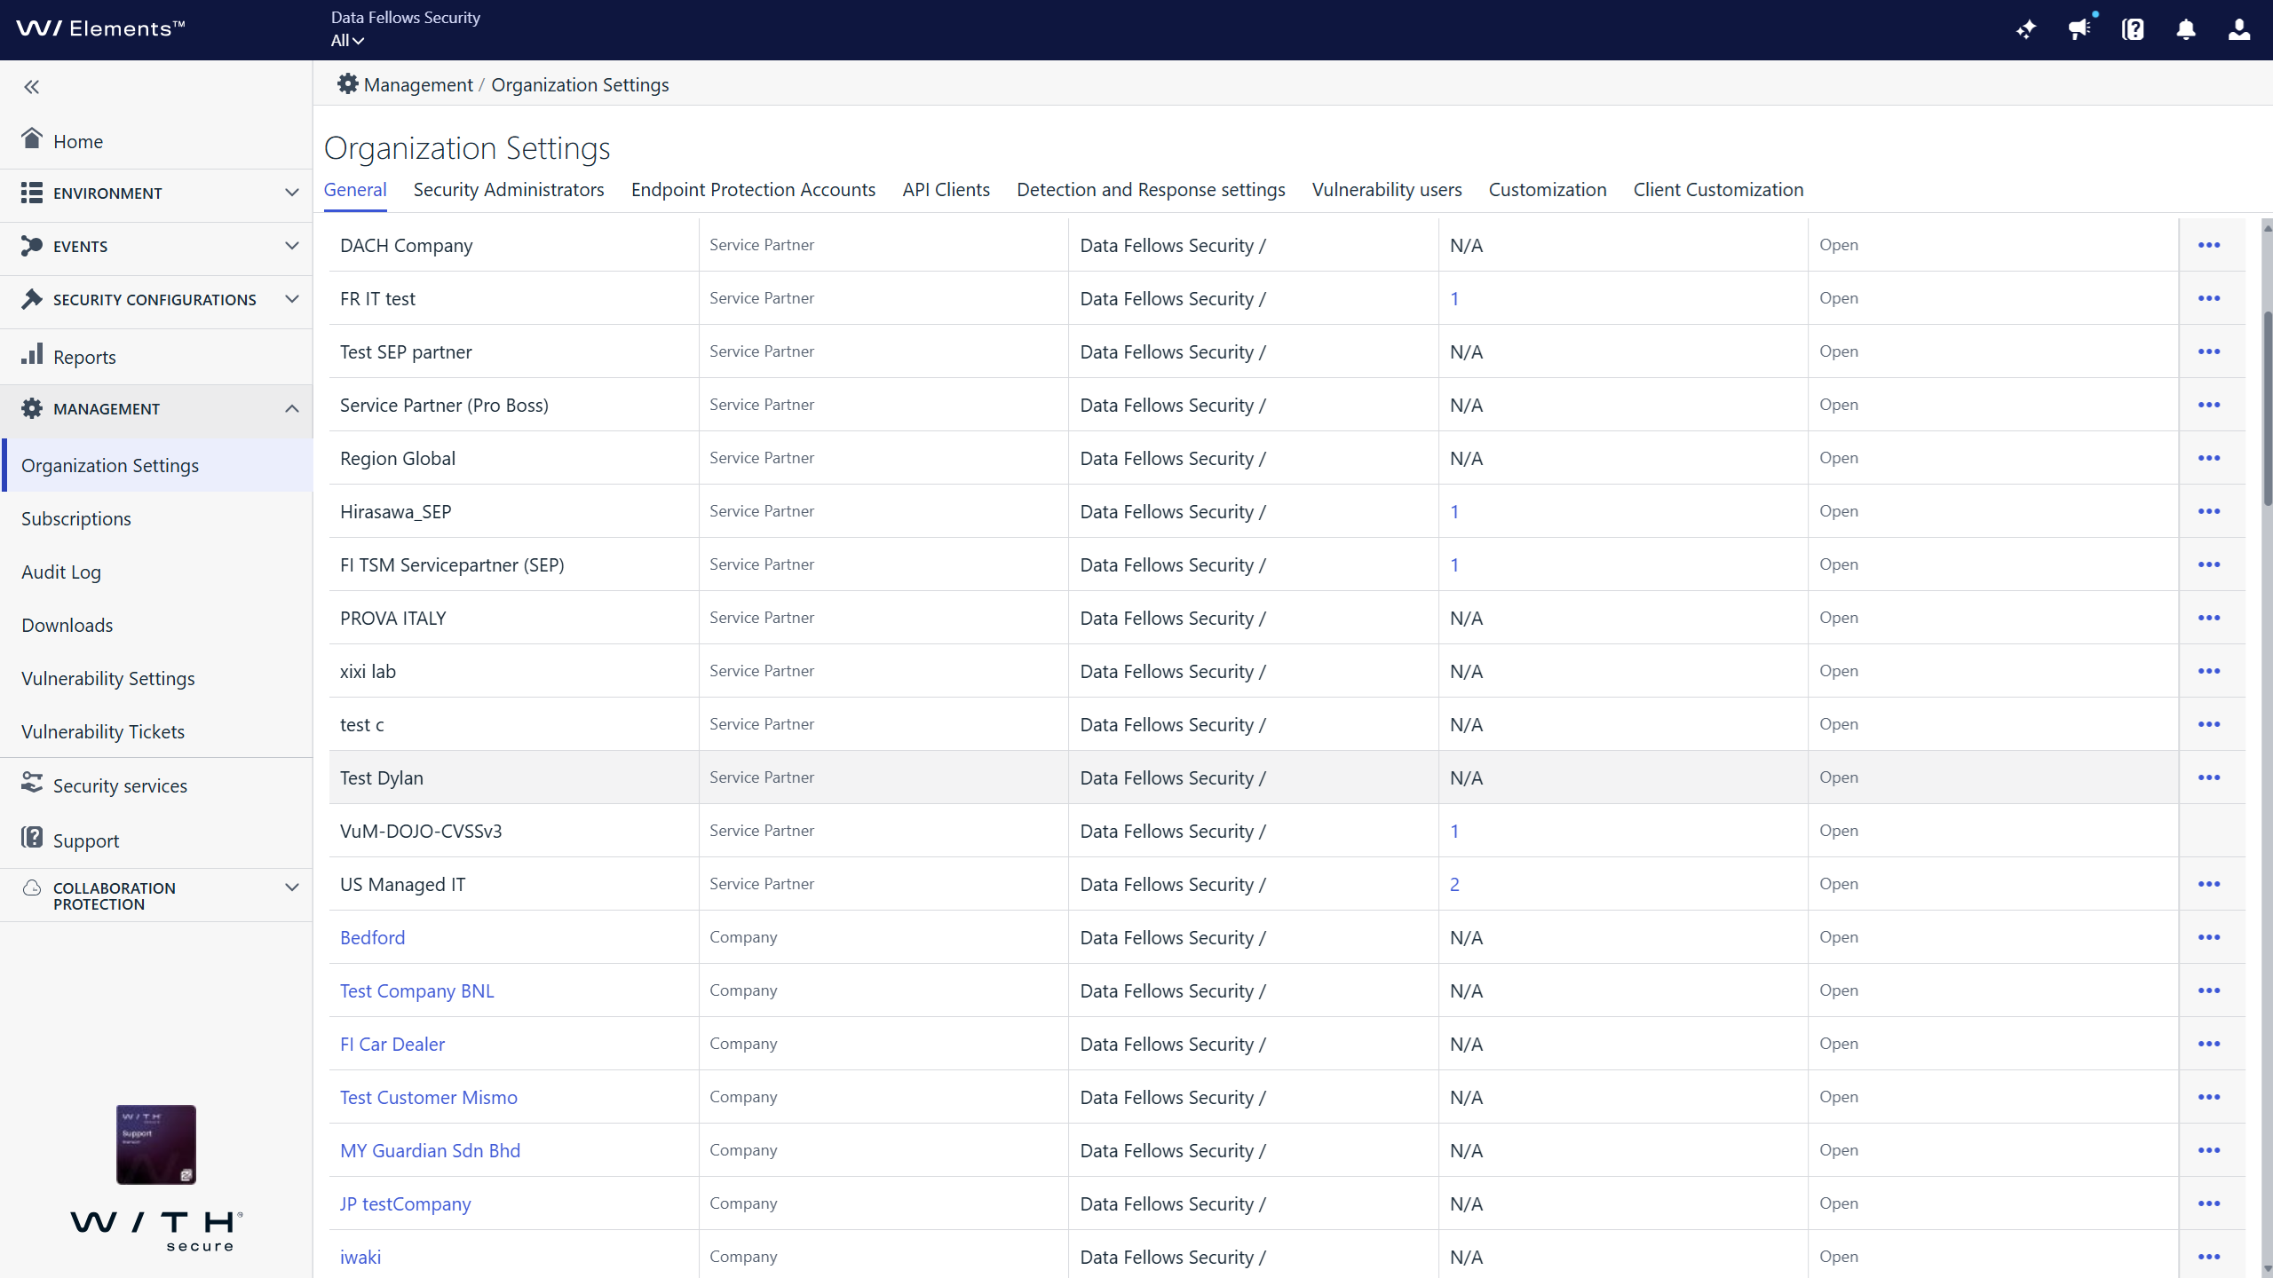Switch to Detection and Response settings tab
This screenshot has height=1278, width=2273.
pos(1151,190)
